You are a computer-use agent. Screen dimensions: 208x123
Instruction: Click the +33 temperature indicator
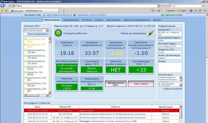coord(141,70)
